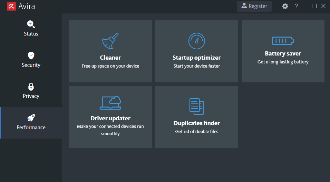Open settings via the gear icon
Screen dimensions: 330x182
point(285,6)
